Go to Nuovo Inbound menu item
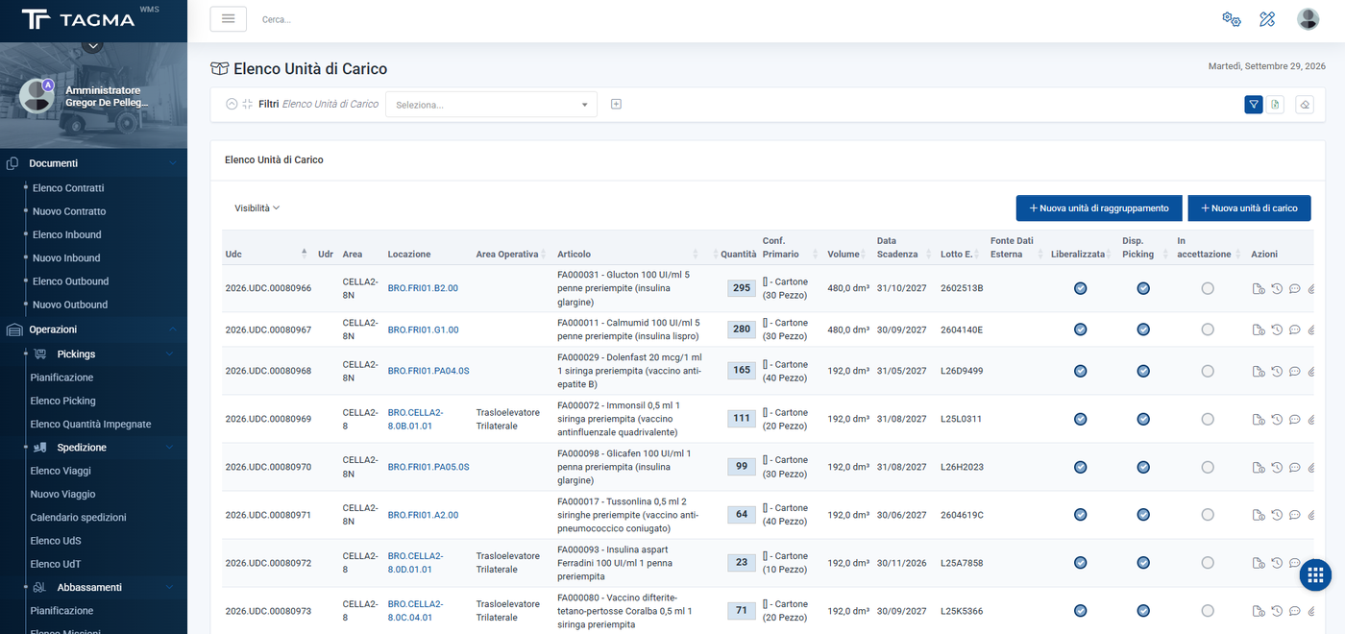 [66, 258]
